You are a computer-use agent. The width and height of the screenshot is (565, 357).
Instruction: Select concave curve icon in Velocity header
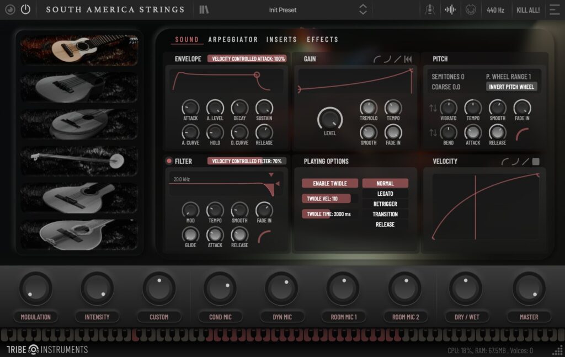point(515,162)
